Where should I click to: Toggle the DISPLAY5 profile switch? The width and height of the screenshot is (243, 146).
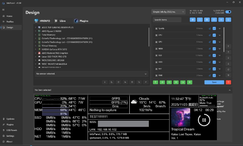[228, 12]
